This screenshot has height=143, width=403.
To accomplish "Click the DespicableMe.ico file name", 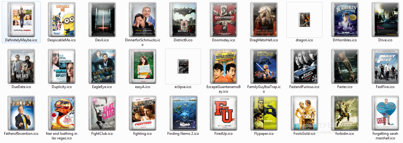I will pos(62,40).
